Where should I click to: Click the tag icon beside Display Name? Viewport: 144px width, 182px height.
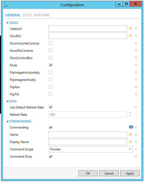[x=130, y=142]
